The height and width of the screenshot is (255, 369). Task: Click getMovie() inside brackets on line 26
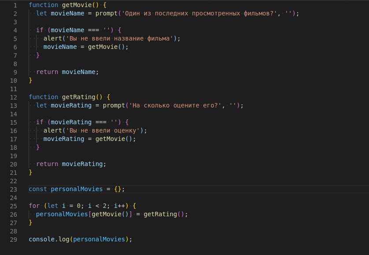point(110,214)
